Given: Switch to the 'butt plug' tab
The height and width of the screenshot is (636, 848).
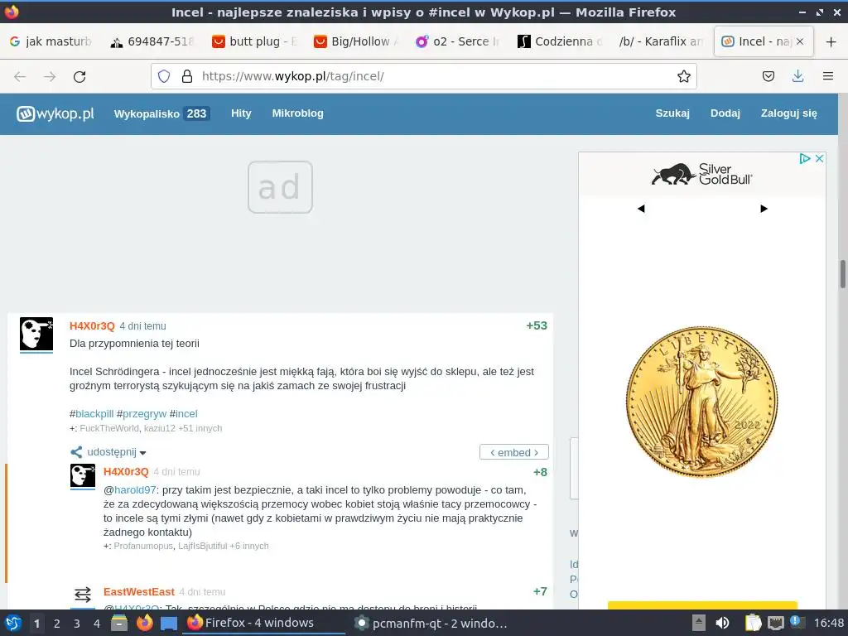Looking at the screenshot, I should (x=255, y=41).
